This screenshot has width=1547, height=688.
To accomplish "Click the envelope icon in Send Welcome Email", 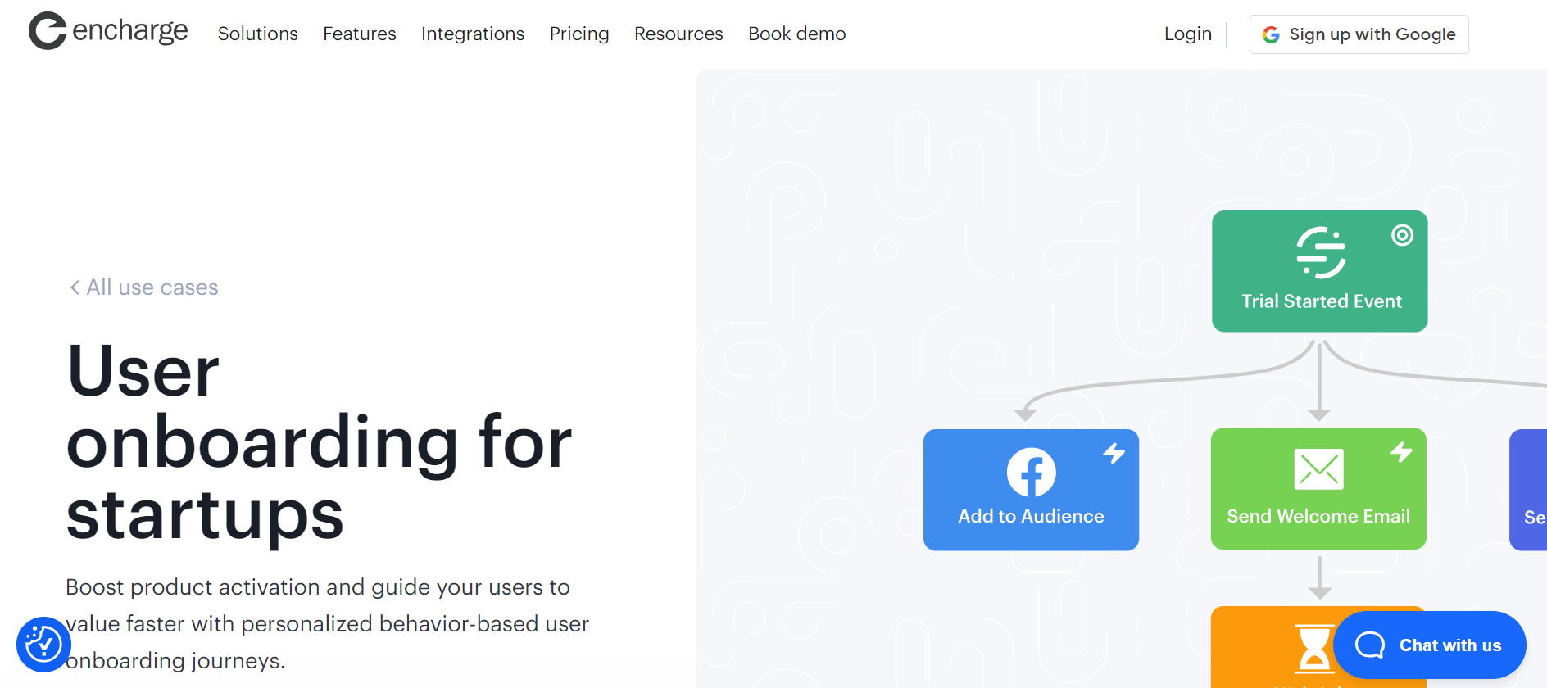I will pos(1318,469).
